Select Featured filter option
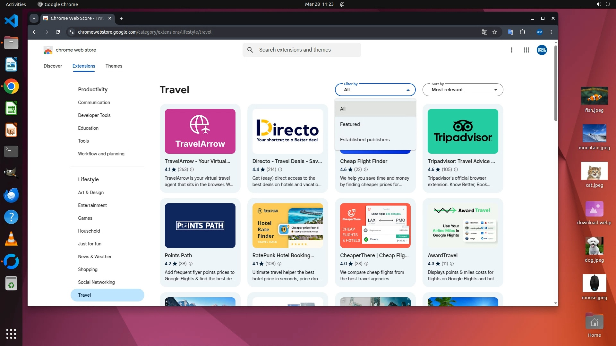The height and width of the screenshot is (346, 616). [350, 124]
